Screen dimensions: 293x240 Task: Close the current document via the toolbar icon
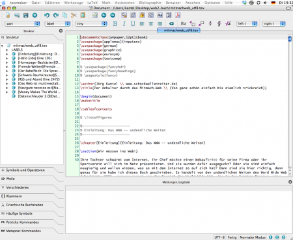pos(35,15)
